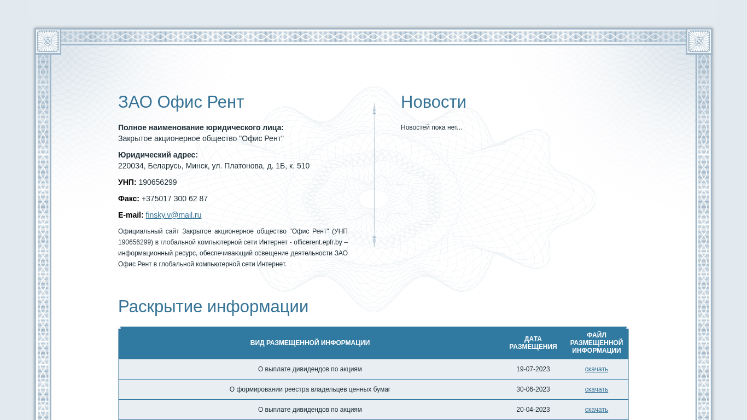Select the text "Новостей пока нет..."
This screenshot has width=747, height=420.
(x=431, y=127)
